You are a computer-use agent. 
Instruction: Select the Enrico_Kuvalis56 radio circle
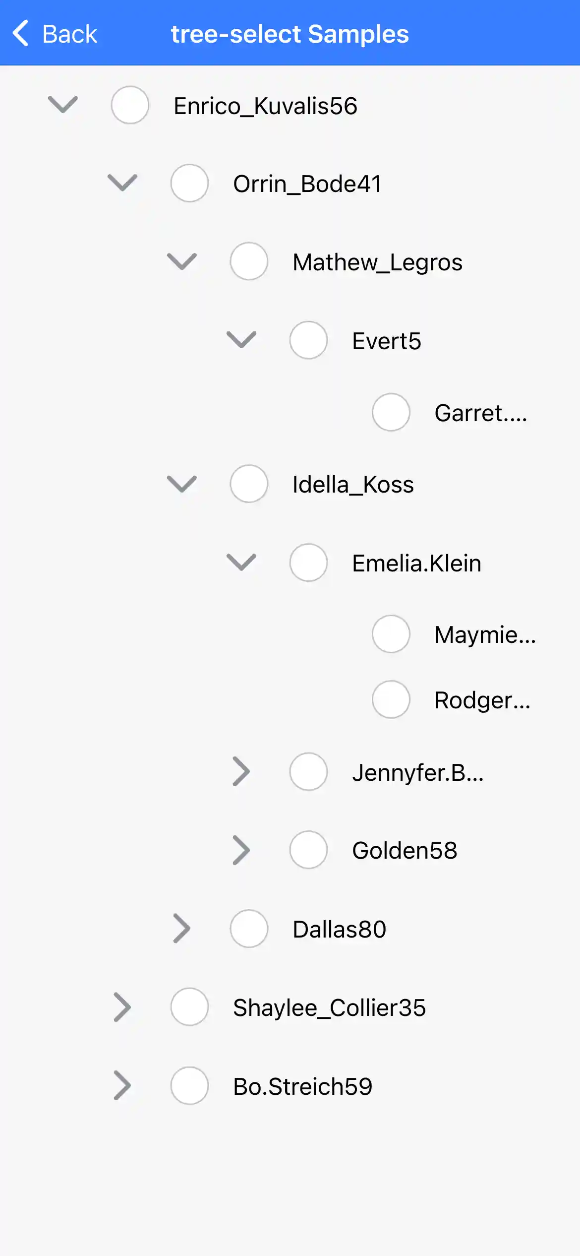130,105
